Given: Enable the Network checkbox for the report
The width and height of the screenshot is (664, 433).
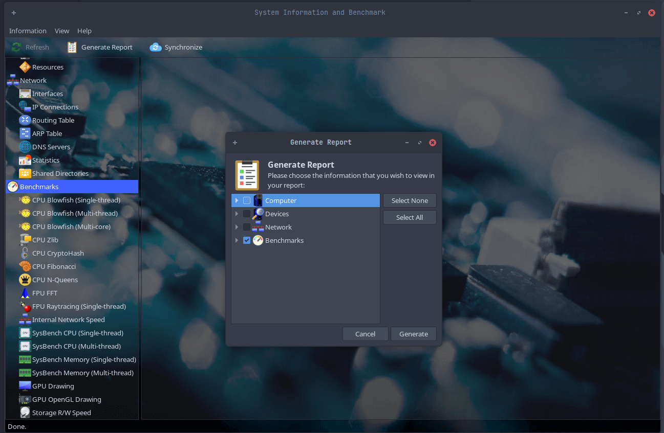Looking at the screenshot, I should pos(247,227).
